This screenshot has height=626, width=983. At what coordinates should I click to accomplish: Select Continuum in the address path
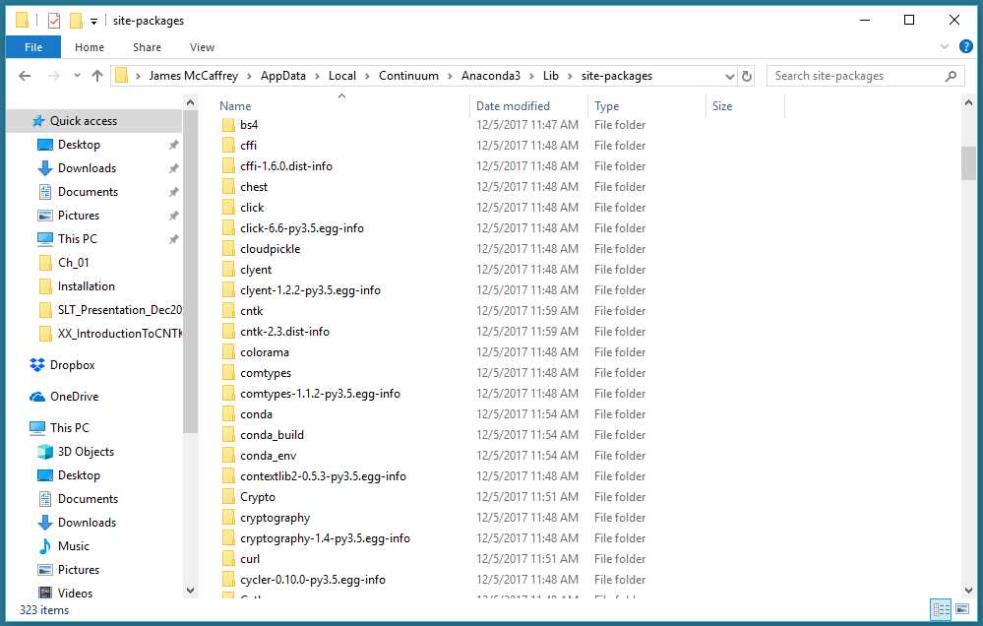click(x=408, y=76)
